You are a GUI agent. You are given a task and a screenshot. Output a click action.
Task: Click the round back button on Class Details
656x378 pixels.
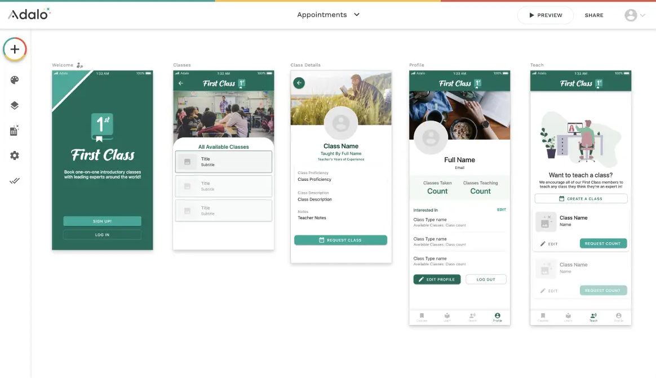point(299,83)
